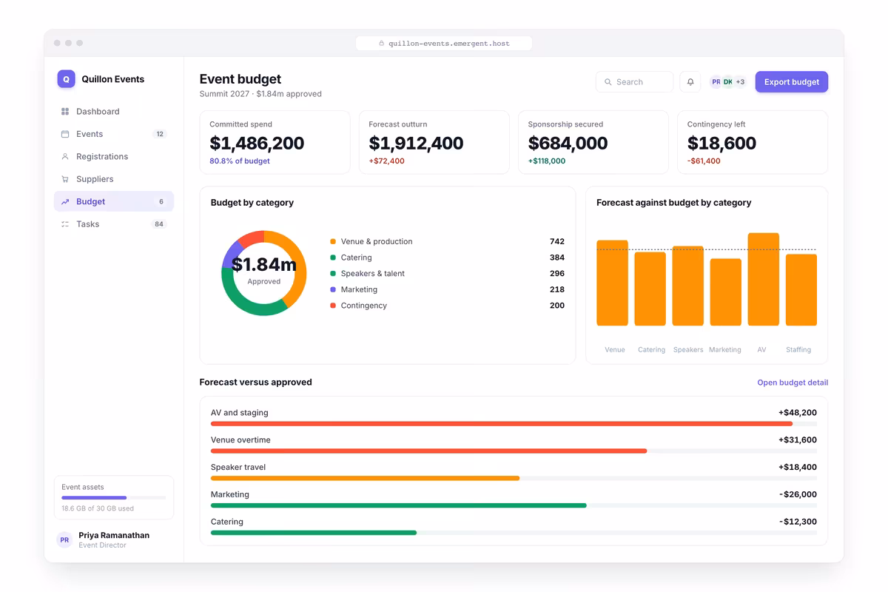Click the Tasks checklist icon

pyautogui.click(x=65, y=224)
